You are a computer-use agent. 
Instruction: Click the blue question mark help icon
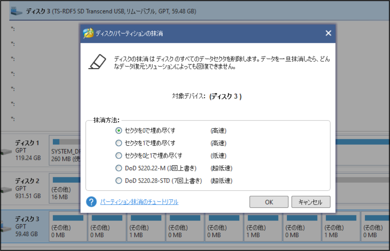[91, 202]
